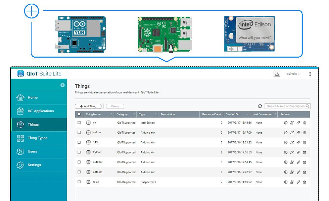329x201 pixels.
Task: Tick the Indoor row checkbox
Action: coord(79,152)
